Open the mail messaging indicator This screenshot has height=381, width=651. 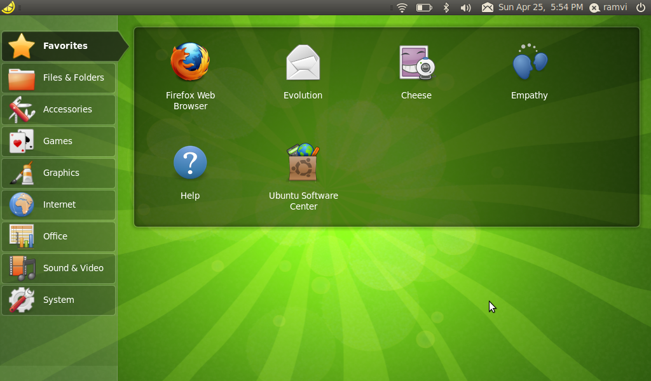[x=488, y=8]
